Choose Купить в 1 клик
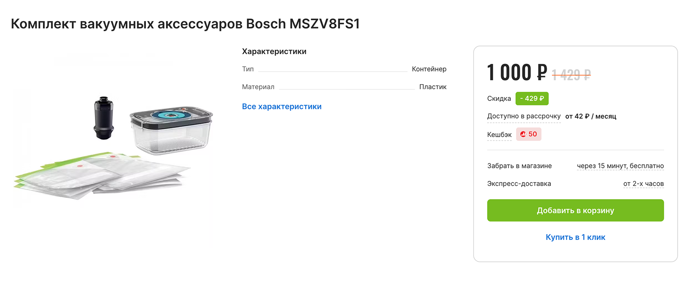693x289 pixels. click(x=575, y=237)
